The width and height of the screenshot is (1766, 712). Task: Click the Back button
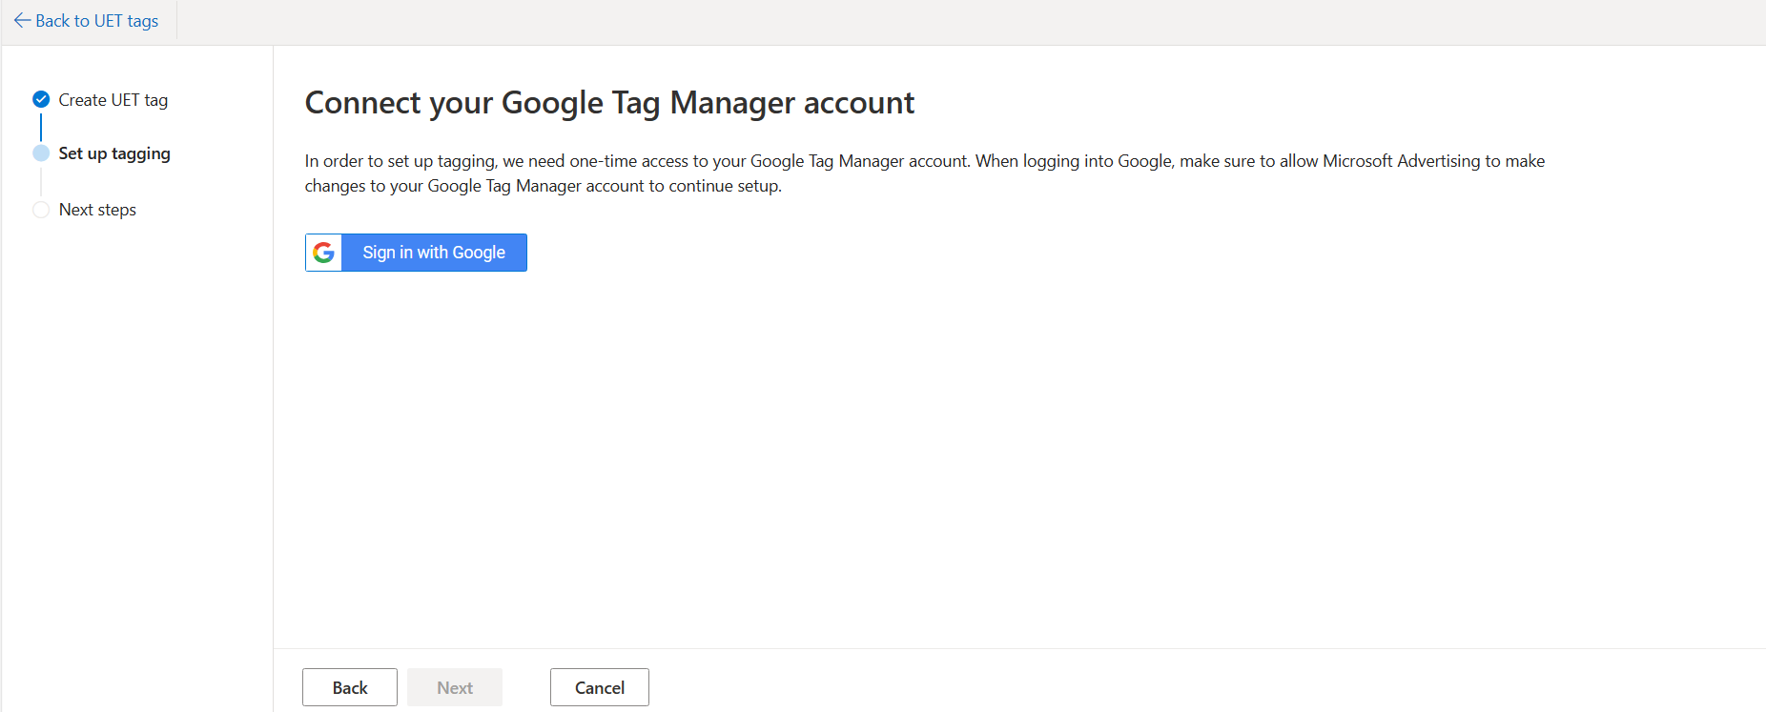[350, 687]
